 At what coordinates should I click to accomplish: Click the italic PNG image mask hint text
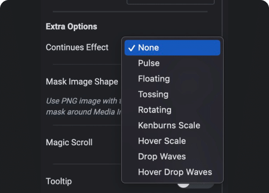coord(83,106)
